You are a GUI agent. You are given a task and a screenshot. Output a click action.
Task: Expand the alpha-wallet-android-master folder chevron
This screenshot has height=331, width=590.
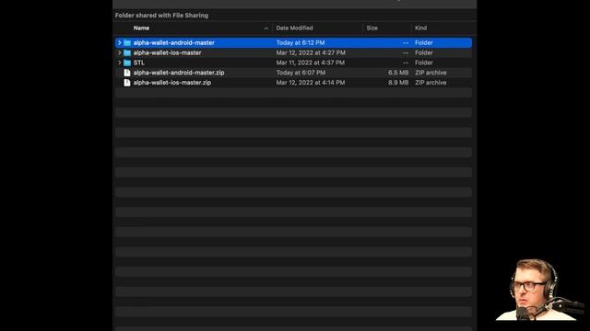pyautogui.click(x=119, y=43)
